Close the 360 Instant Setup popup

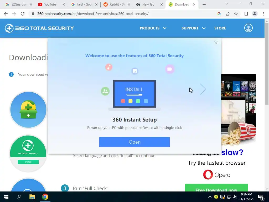pyautogui.click(x=216, y=43)
